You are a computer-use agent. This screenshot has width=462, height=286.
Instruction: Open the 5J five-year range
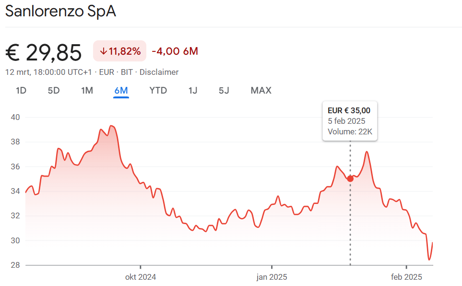pyautogui.click(x=224, y=90)
